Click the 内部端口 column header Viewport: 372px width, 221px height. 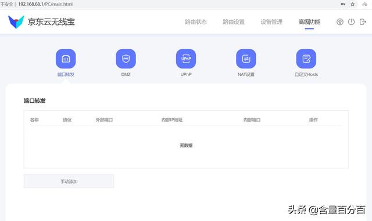(x=252, y=119)
